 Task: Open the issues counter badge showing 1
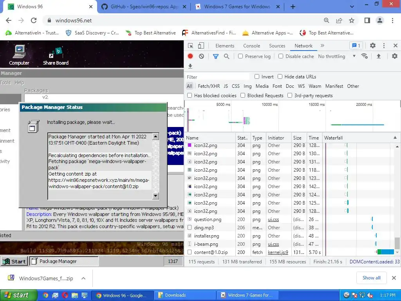(356, 45)
